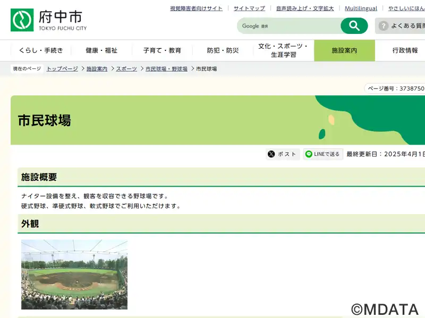This screenshot has width=425, height=318.
Task: Click the 市民球場 current breadcrumb text
Action: click(x=207, y=69)
